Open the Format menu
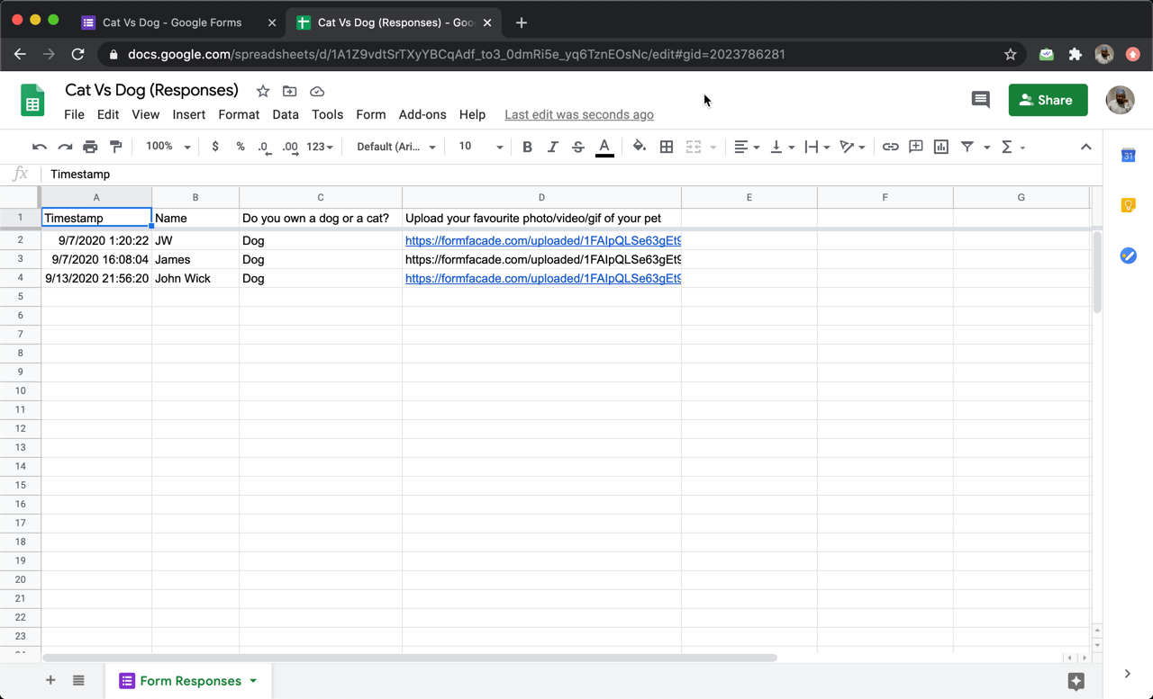This screenshot has height=699, width=1153. [x=239, y=114]
